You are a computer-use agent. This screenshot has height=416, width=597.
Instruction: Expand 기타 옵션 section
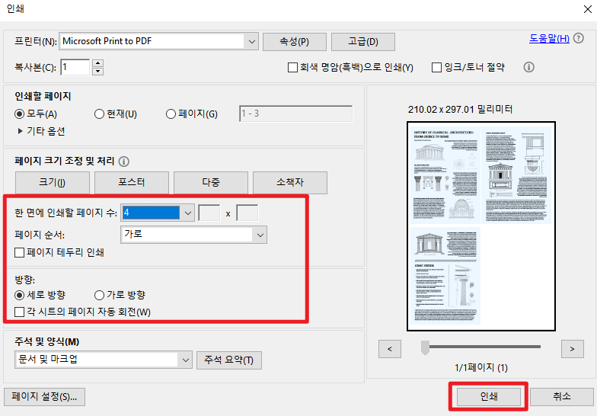[x=41, y=131]
